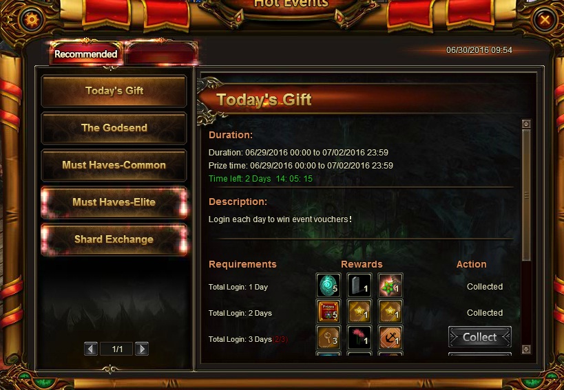
Task: Select the gray tombstone reward icon
Action: (359, 285)
